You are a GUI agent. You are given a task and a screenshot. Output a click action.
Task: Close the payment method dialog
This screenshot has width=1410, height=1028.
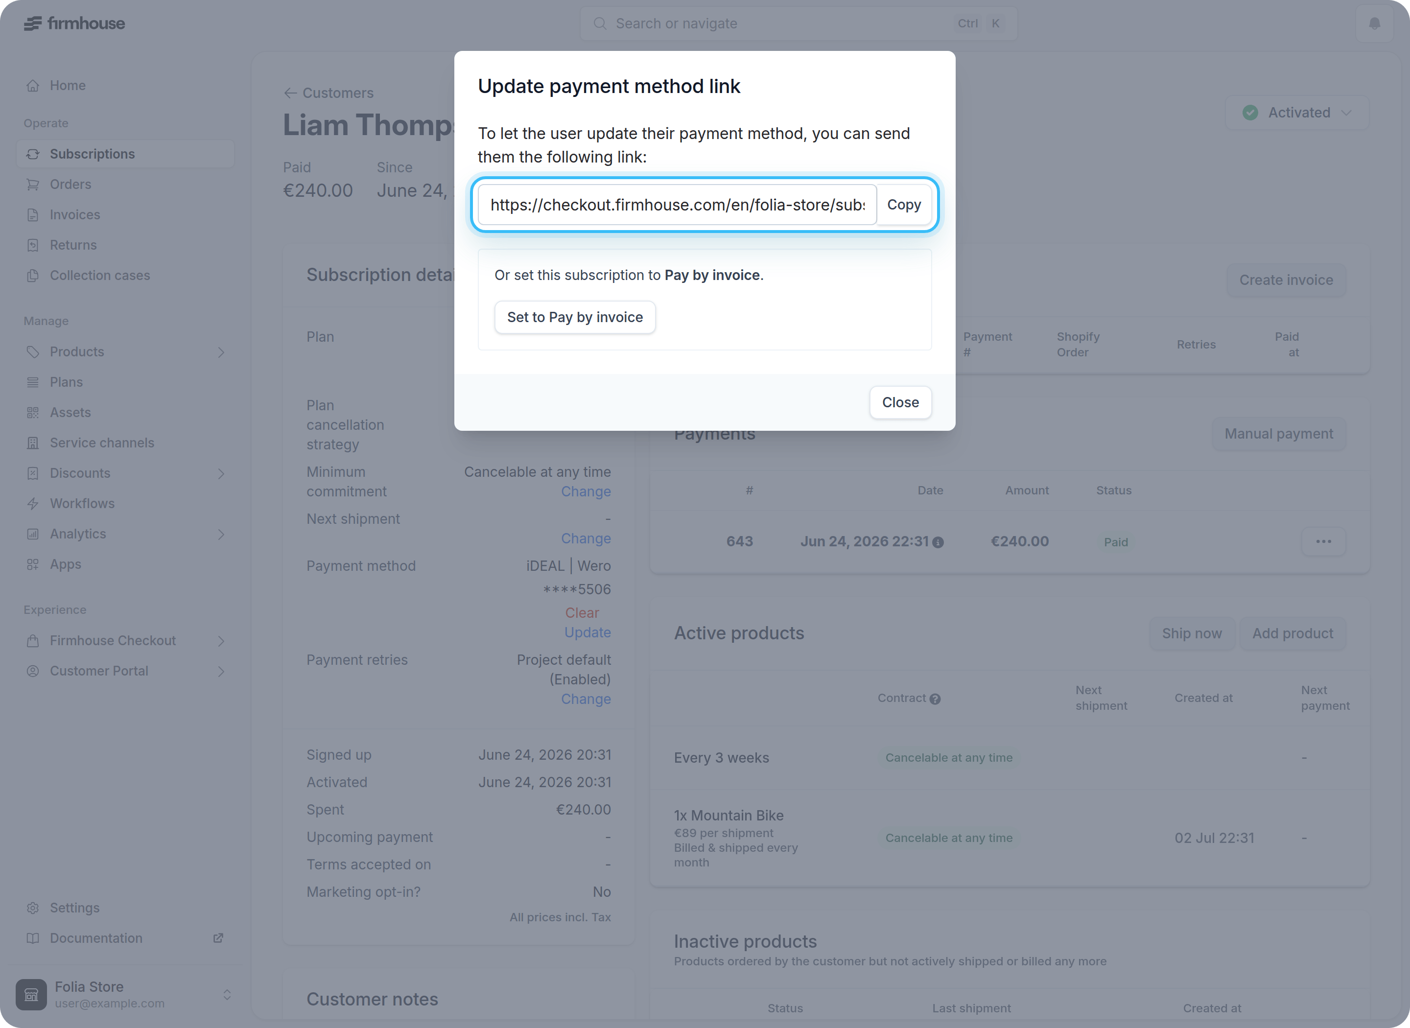click(x=900, y=402)
